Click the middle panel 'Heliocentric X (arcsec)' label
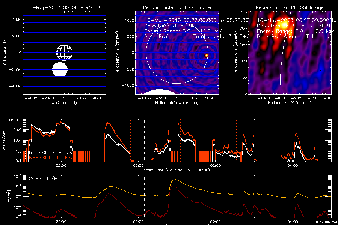 tap(177, 103)
